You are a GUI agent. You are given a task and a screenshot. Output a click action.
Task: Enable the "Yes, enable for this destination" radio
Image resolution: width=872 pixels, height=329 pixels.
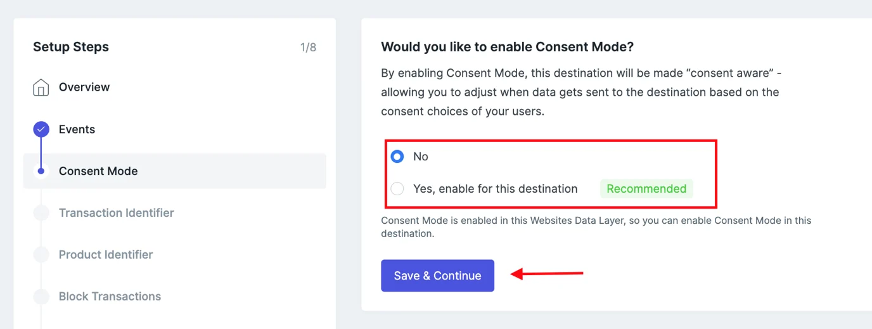[397, 189]
